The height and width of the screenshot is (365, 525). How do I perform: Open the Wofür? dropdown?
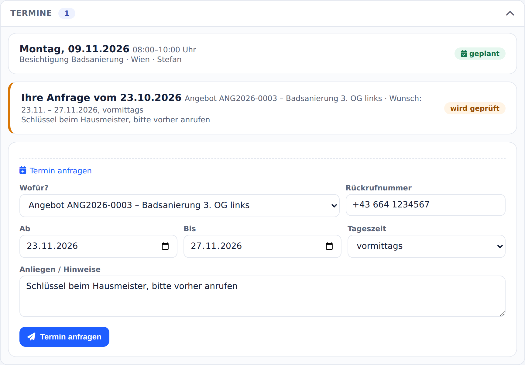coord(179,206)
